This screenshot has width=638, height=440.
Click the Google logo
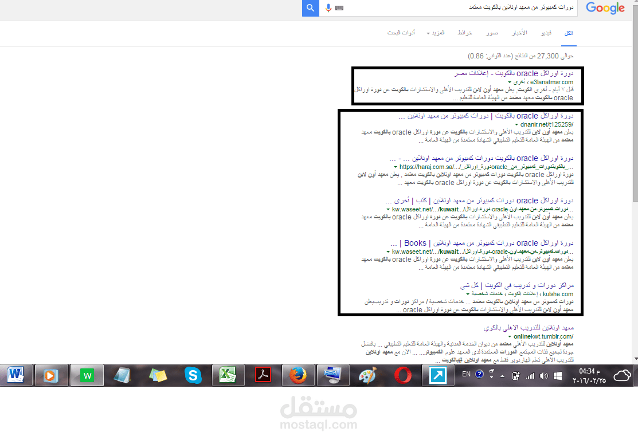605,7
